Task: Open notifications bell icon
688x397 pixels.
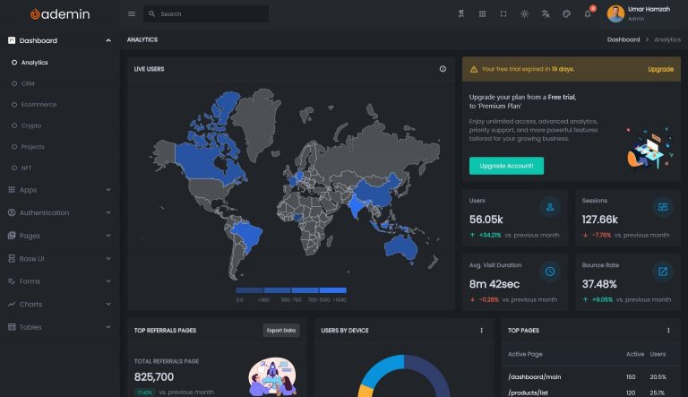Action: click(588, 14)
